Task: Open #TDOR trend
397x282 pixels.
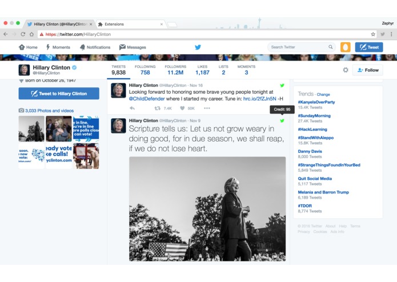Action: (x=305, y=206)
